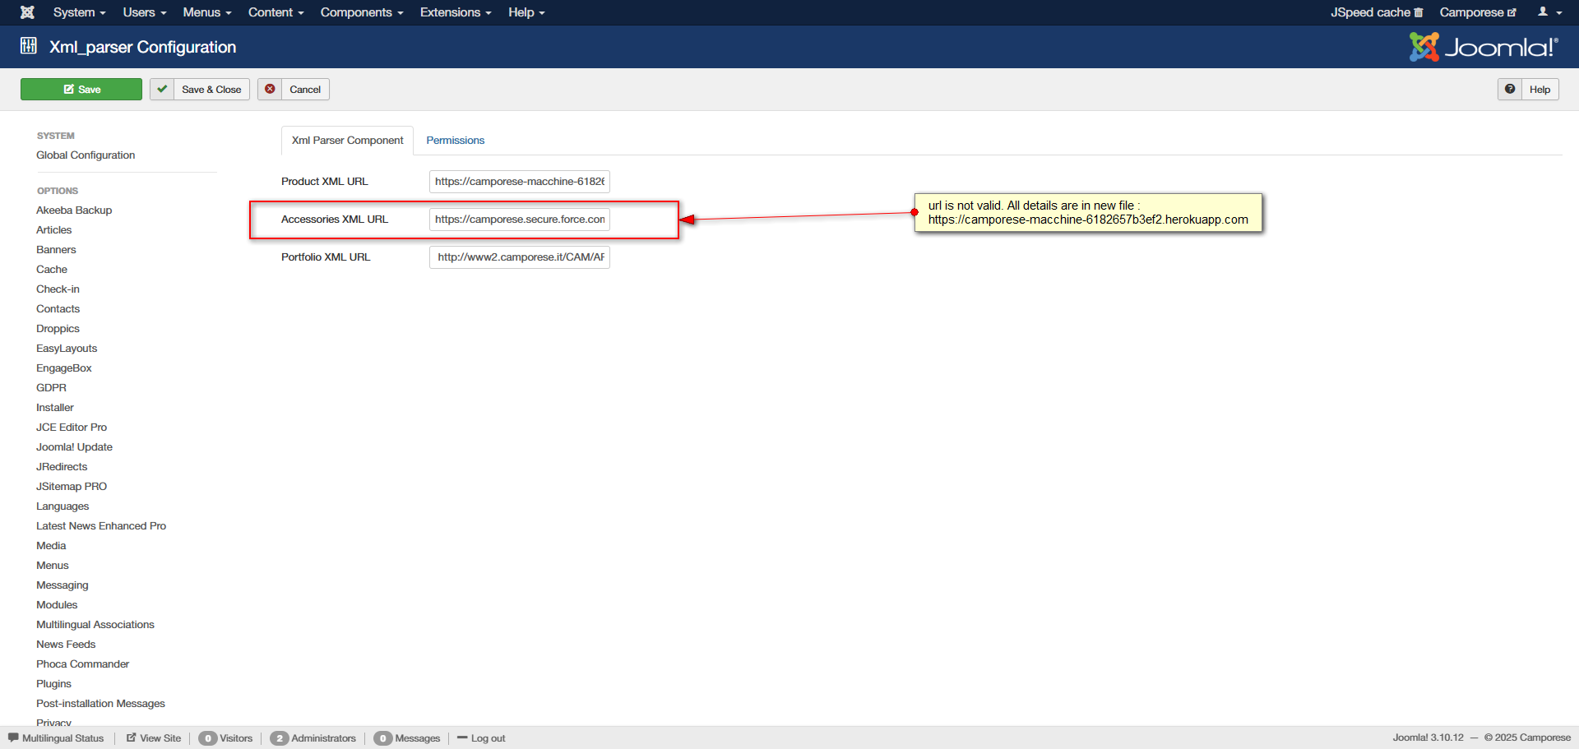The height and width of the screenshot is (749, 1579).
Task: Click the JSpeed cache trash icon
Action: [1419, 12]
